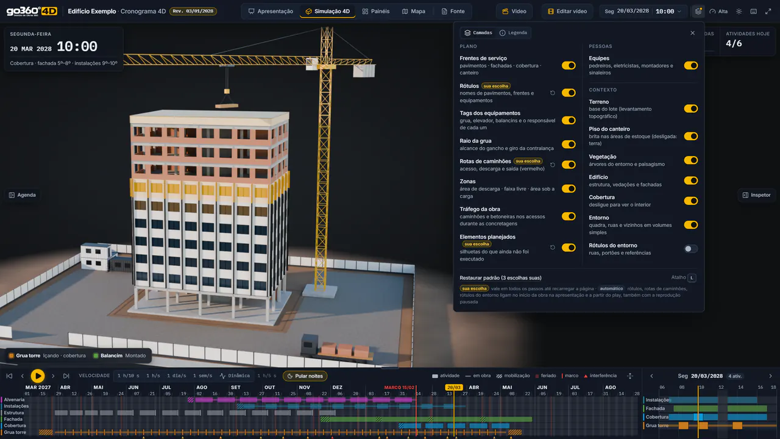Jump to timeline end with the skip-forward icon

[x=66, y=376]
